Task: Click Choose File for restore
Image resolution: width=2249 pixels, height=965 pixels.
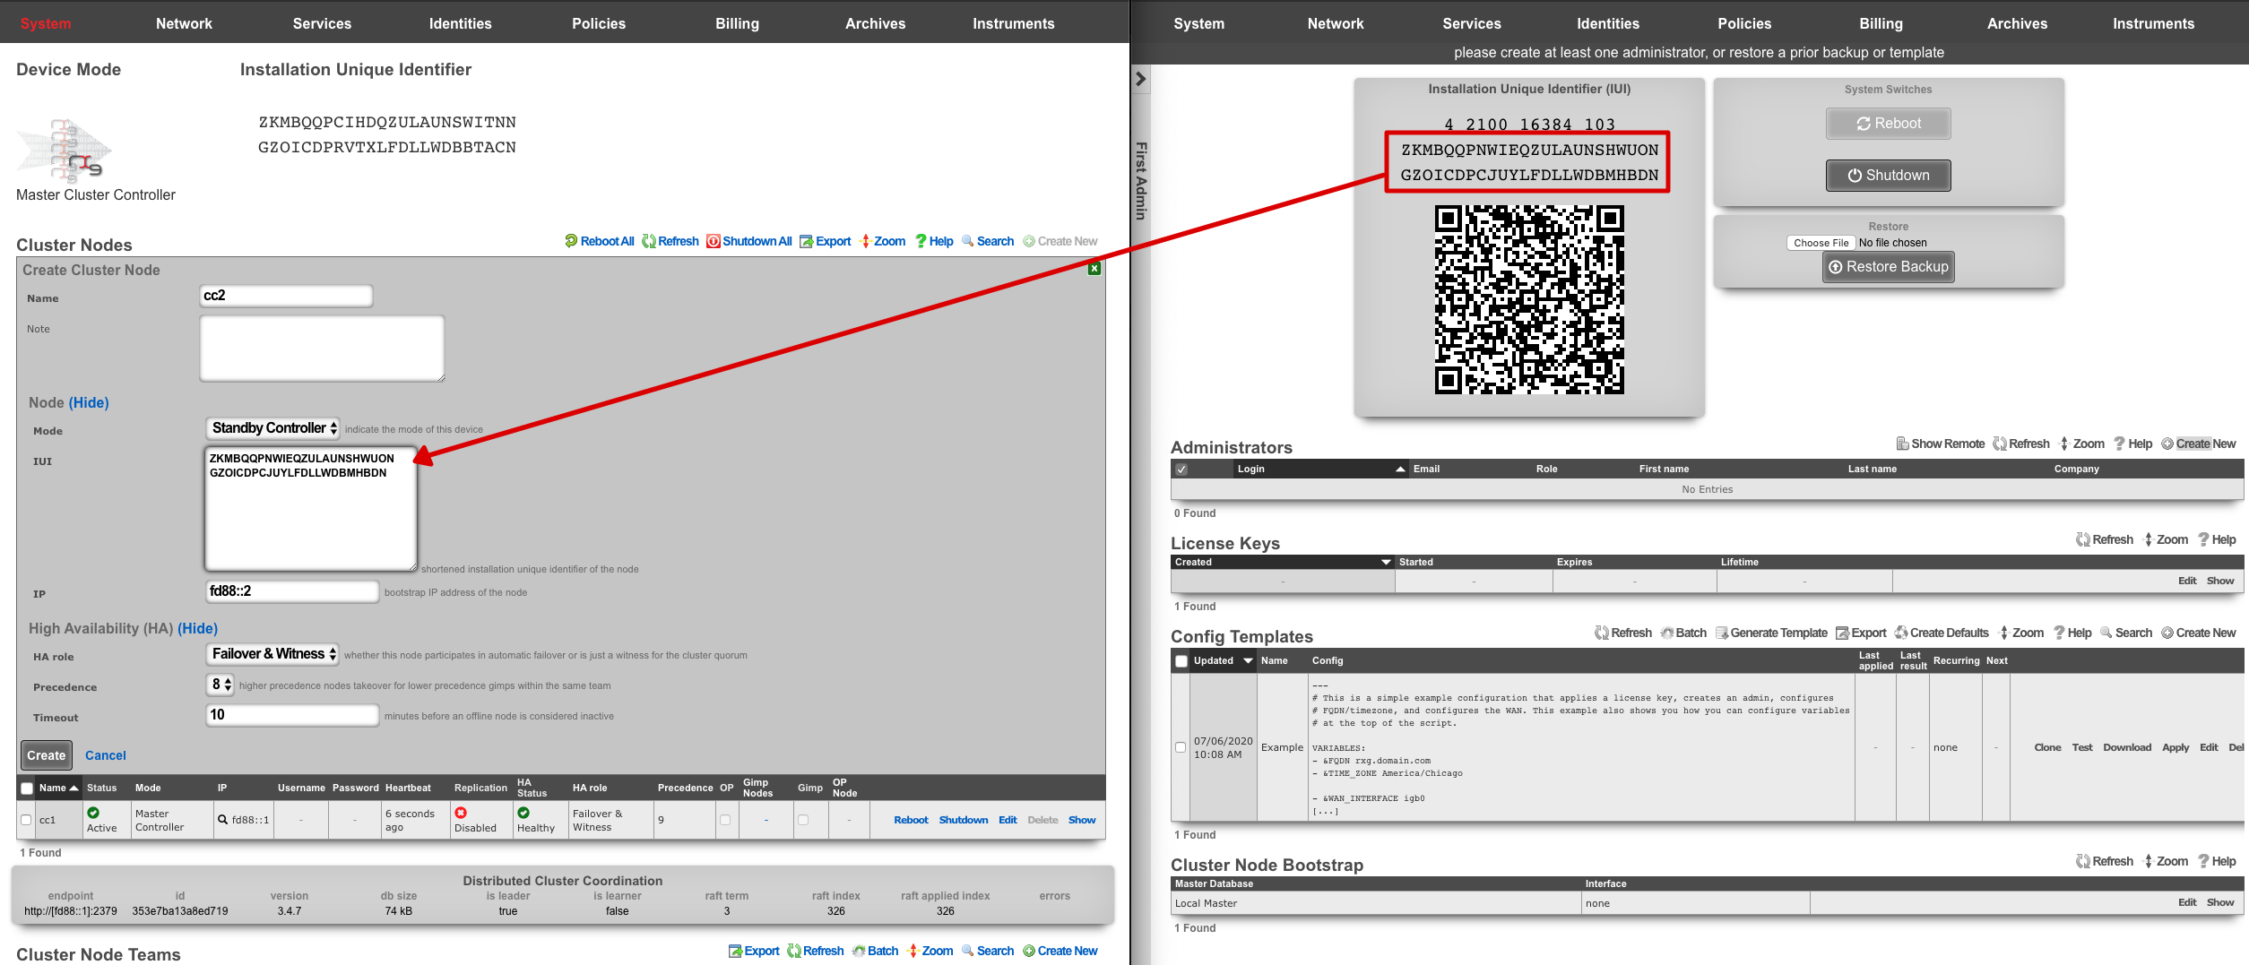Action: [1821, 243]
